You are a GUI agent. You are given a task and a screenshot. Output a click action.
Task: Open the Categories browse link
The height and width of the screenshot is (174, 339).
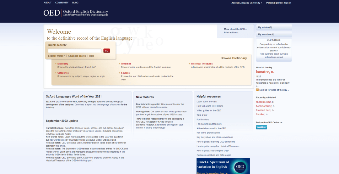(63, 73)
